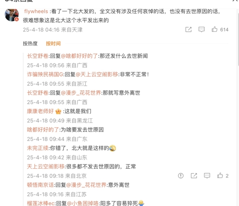Open mention @啥都好好的了 in first reply

[79, 56]
